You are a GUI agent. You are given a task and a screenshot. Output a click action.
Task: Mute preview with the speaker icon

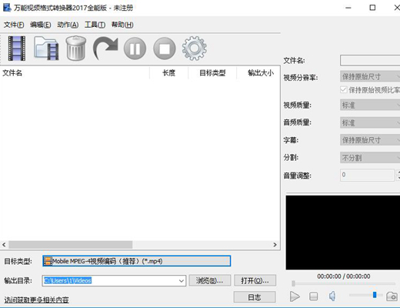tap(332, 296)
